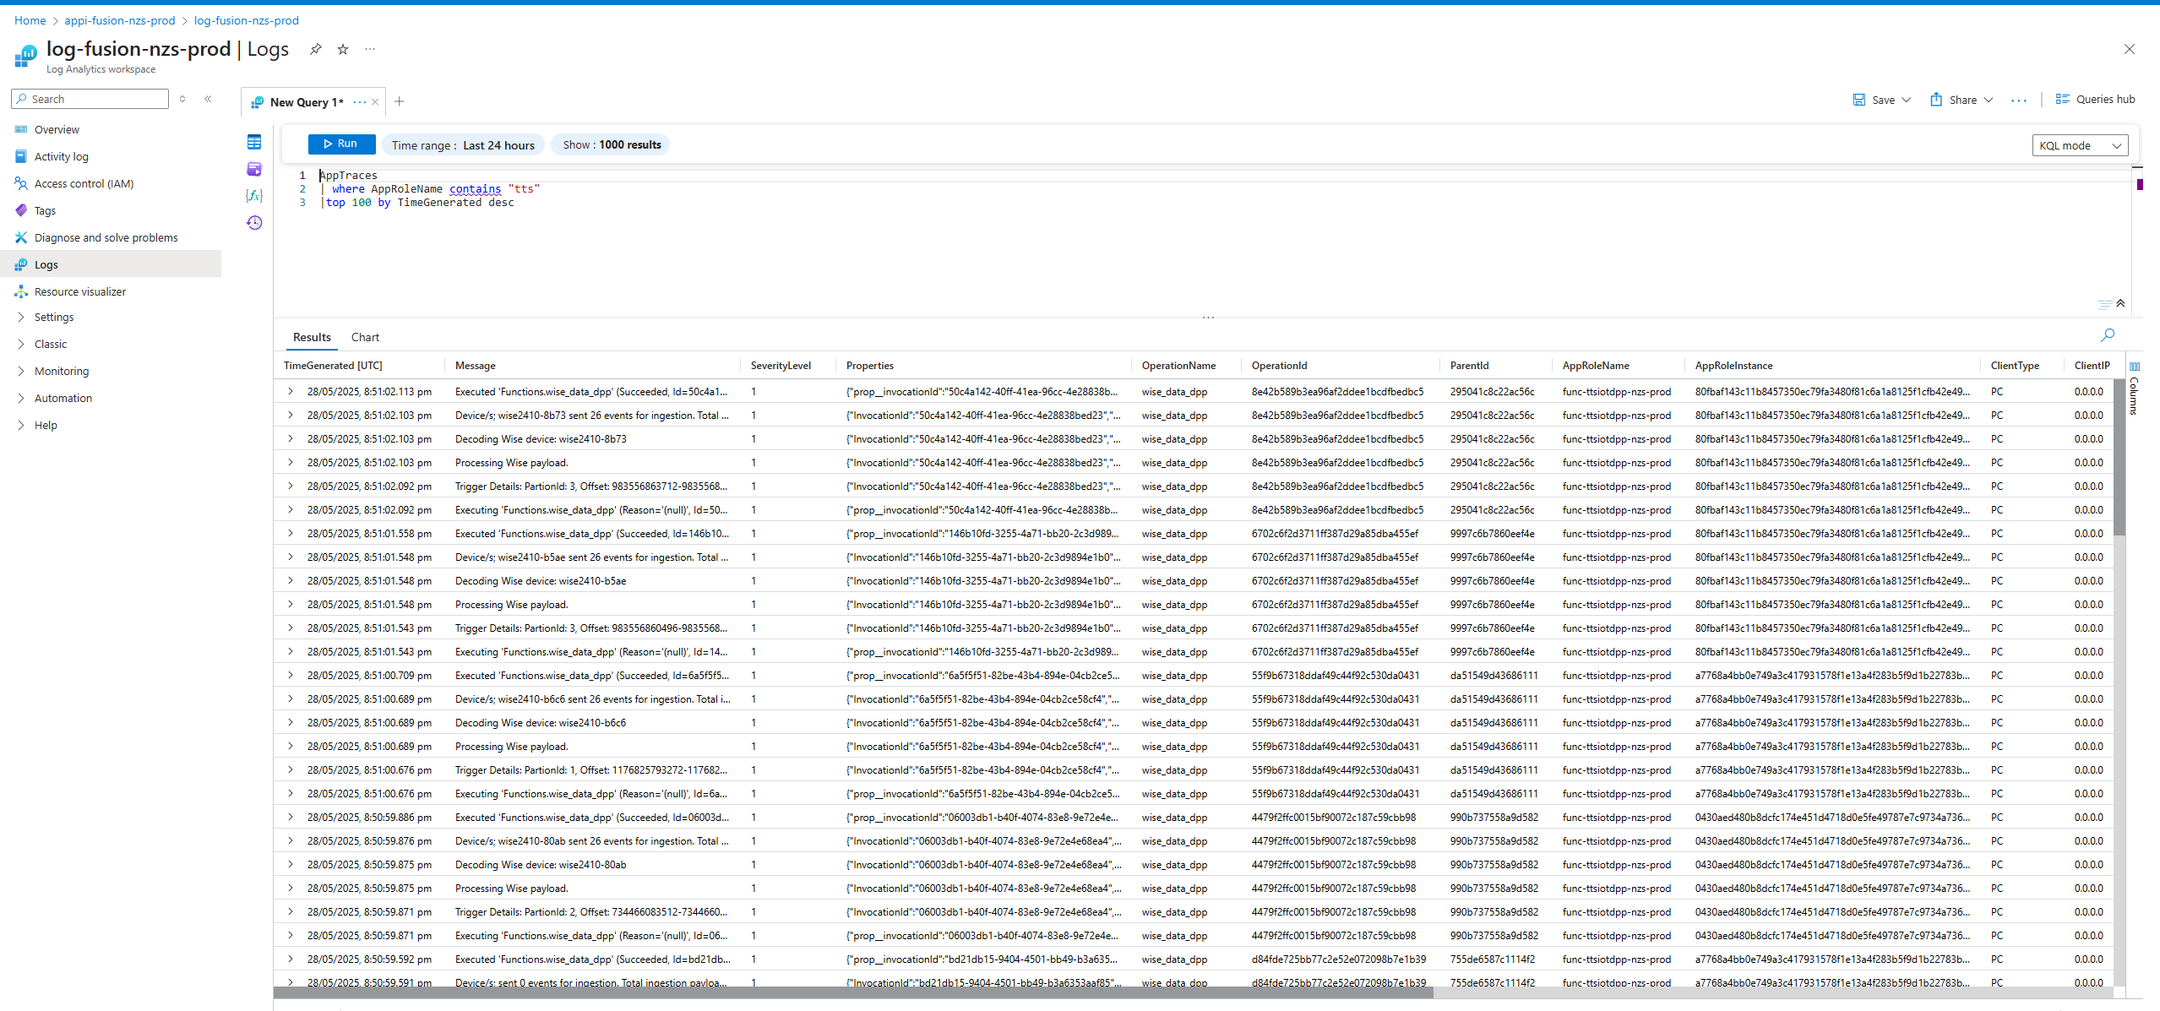Open the functions pane icon
The image size is (2160, 1011).
pos(254,196)
